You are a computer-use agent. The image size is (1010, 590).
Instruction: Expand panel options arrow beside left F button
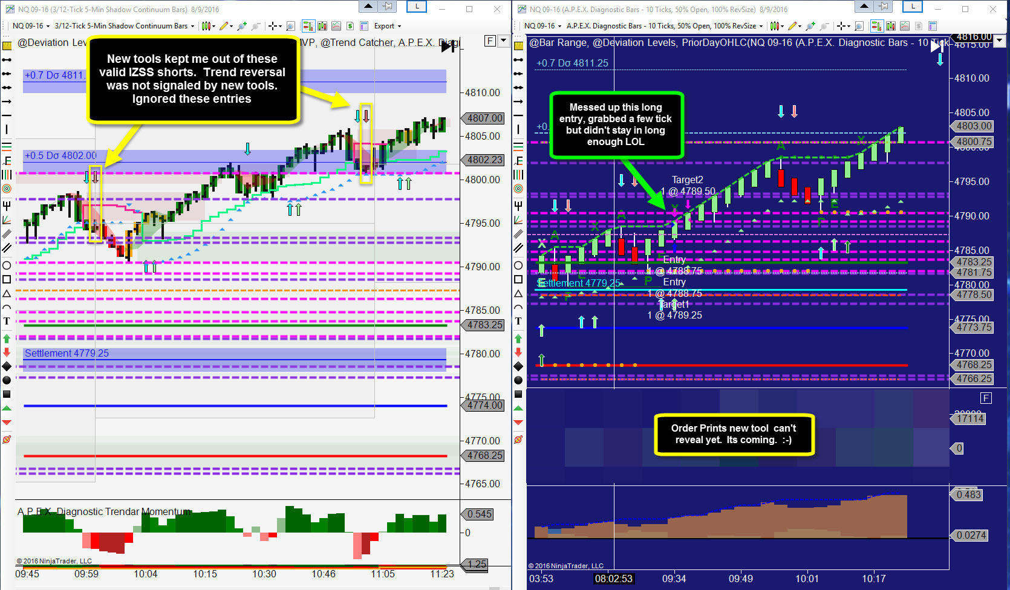503,41
